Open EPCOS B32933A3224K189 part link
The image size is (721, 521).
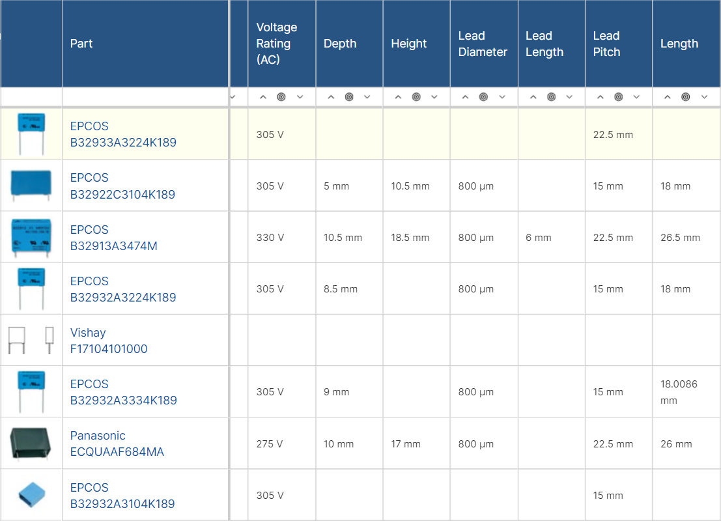(x=123, y=134)
